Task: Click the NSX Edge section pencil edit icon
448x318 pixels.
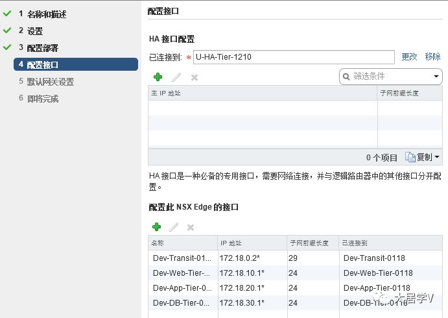Action: coord(174,227)
